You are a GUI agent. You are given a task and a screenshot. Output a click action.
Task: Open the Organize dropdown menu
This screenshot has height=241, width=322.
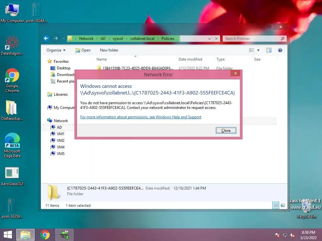point(56,50)
